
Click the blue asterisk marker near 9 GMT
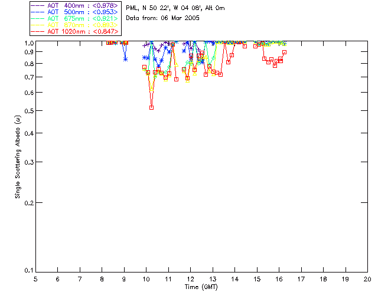125,59
